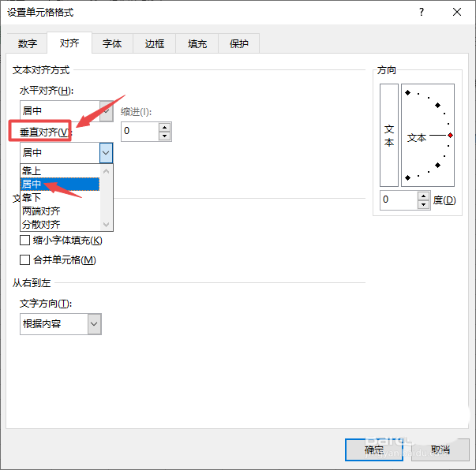Toggle 缩小字体填充 checkbox
Viewport: 476px width, 470px height.
pos(24,241)
